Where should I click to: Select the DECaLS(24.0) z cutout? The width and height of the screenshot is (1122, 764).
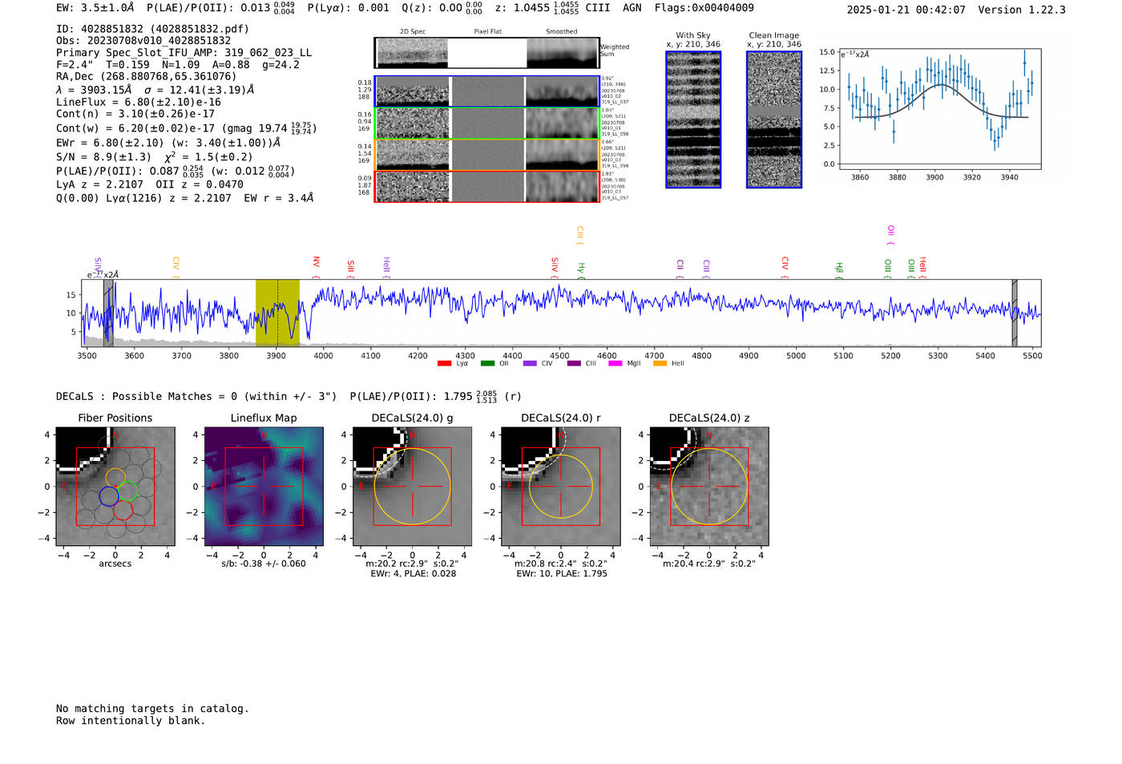click(x=708, y=487)
